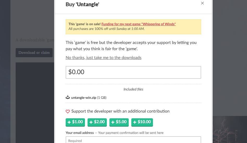Add a $5.00 contribution
This screenshot has width=247, height=143.
click(119, 122)
